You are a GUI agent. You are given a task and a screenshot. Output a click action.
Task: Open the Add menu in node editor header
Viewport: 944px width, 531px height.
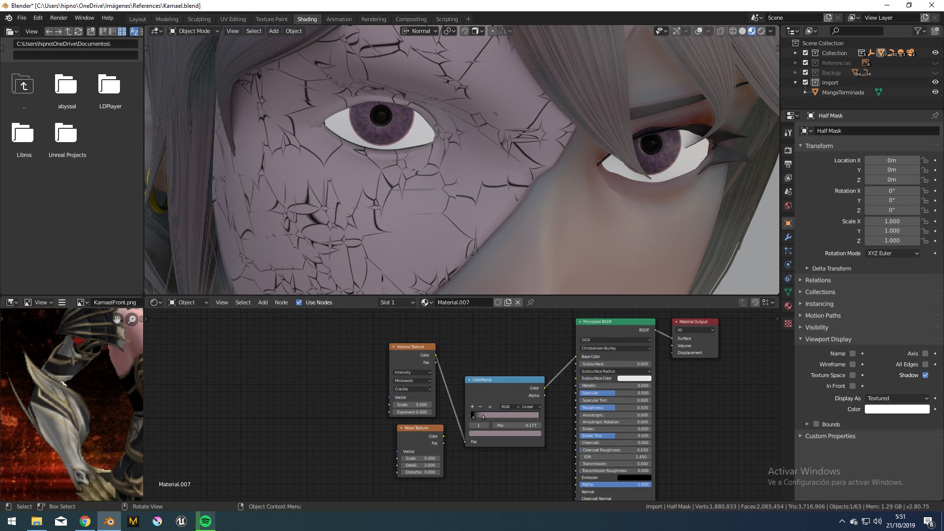click(x=263, y=302)
